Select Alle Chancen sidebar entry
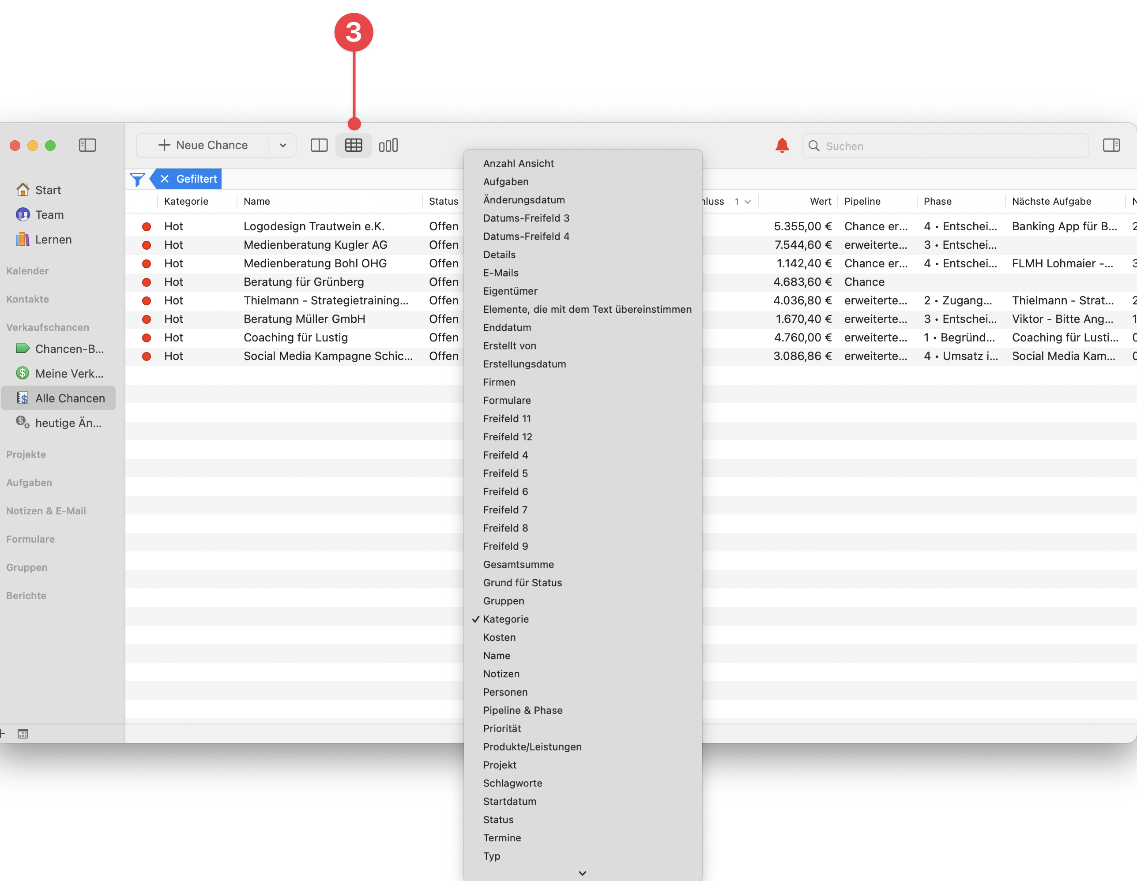 pos(58,398)
